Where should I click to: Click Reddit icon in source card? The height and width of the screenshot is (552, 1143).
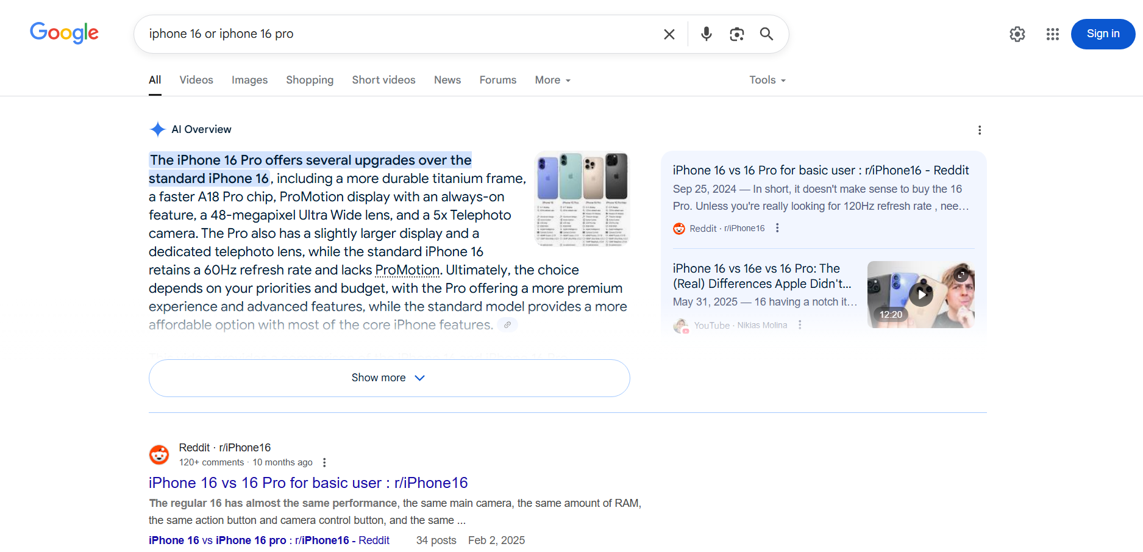coord(679,229)
